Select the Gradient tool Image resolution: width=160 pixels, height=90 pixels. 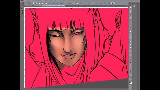coord(130,62)
